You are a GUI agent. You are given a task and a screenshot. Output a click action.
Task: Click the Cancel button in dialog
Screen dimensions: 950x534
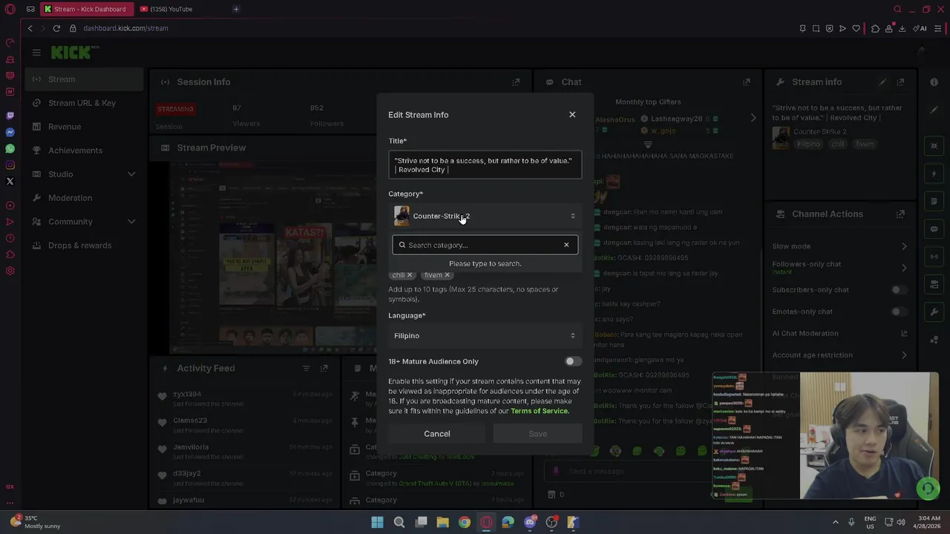point(437,434)
